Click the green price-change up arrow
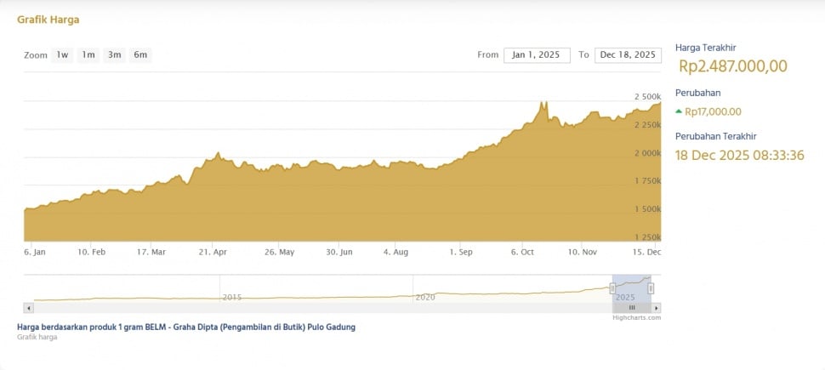825x370 pixels. pyautogui.click(x=679, y=111)
